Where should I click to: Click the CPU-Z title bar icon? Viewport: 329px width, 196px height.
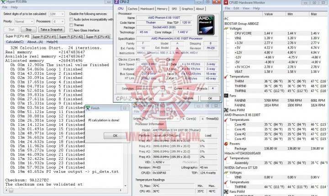pos(117,2)
